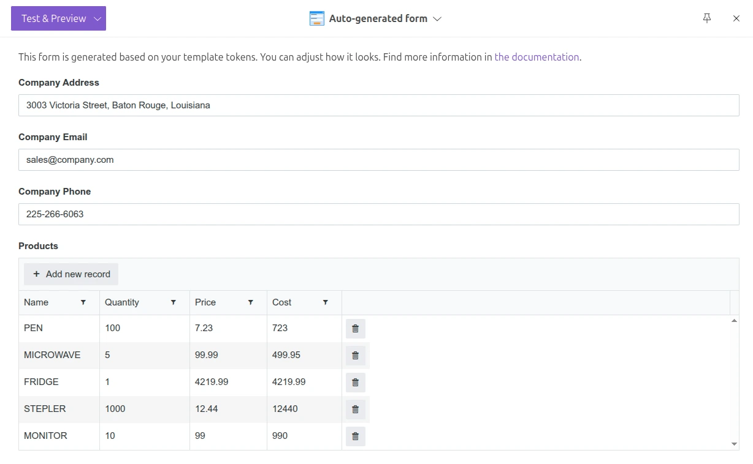
Task: Delete the MICROWAVE product row
Action: click(x=355, y=356)
